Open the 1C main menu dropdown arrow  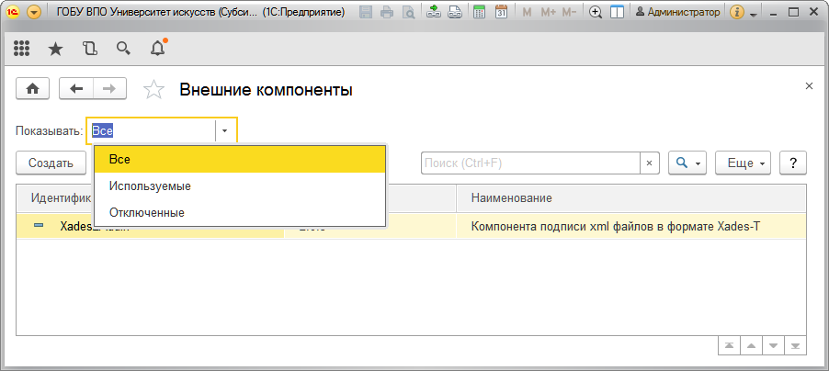(34, 12)
